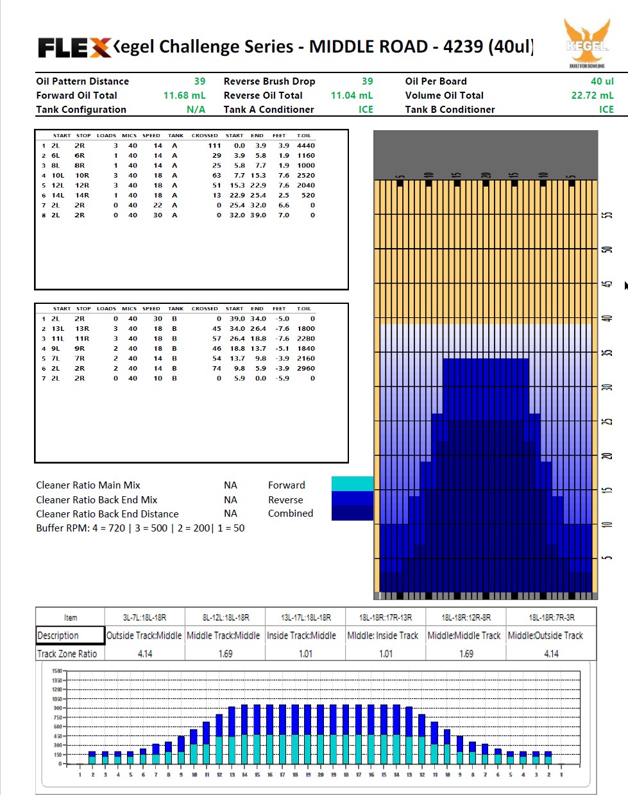This screenshot has width=628, height=795.
Task: Click the FLEX logo in the header
Action: pyautogui.click(x=74, y=47)
